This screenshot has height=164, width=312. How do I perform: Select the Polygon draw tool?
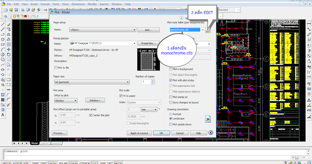click(x=3, y=39)
